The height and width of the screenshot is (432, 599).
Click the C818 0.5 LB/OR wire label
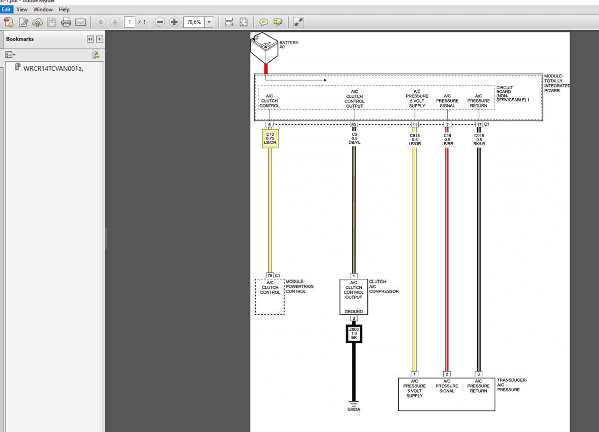point(414,139)
